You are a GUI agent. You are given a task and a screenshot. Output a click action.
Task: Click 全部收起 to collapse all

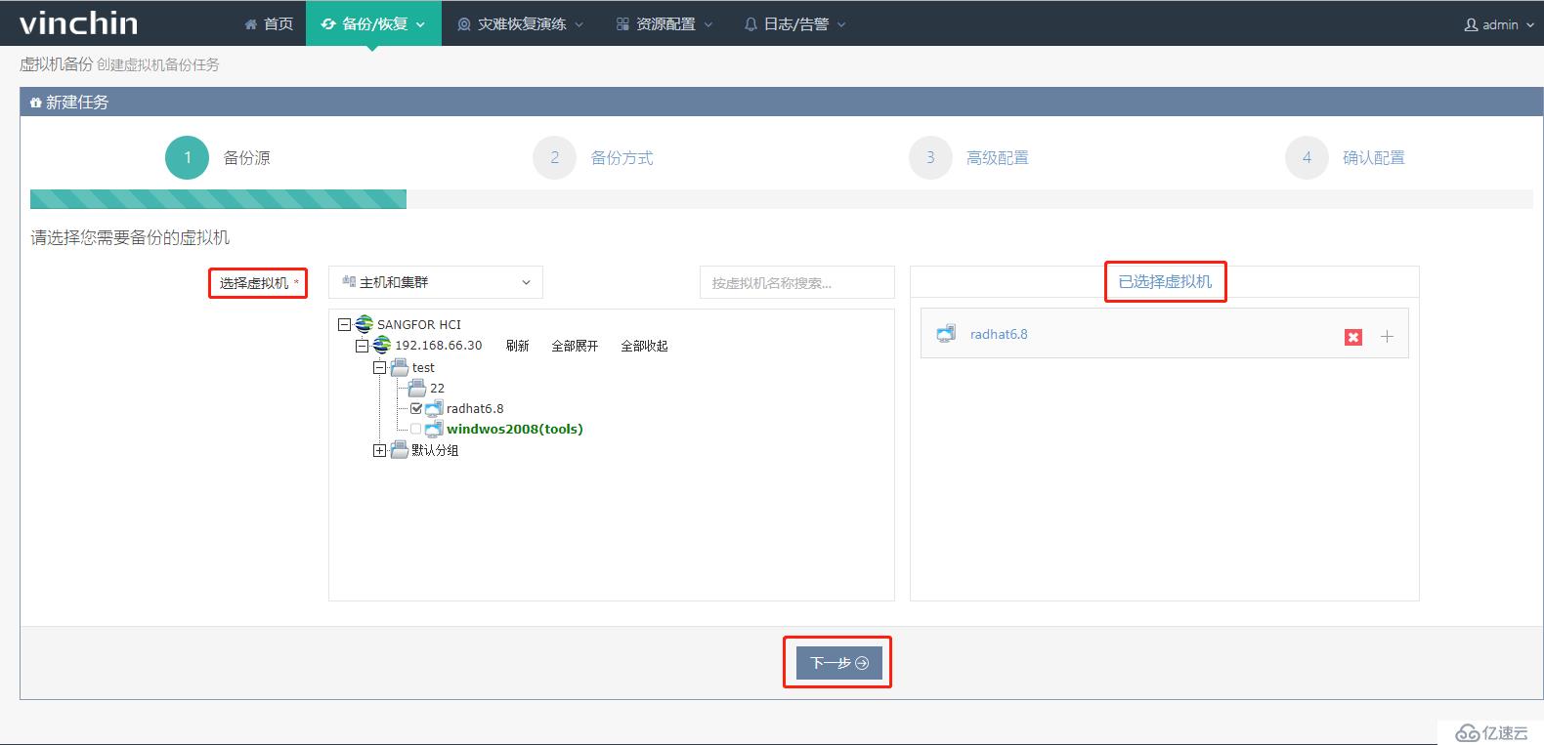(x=644, y=346)
